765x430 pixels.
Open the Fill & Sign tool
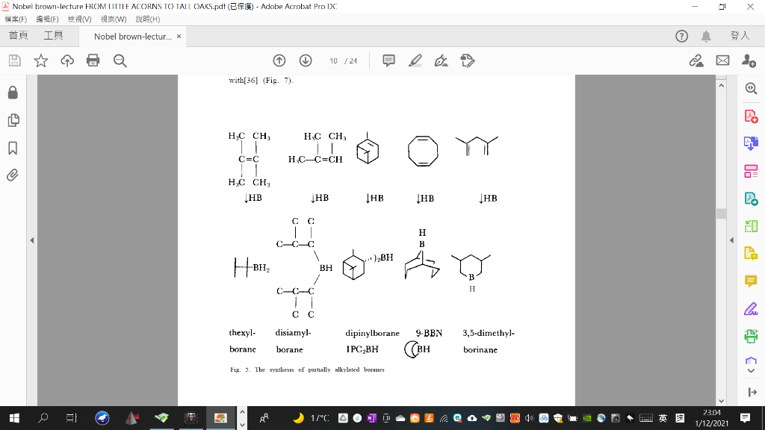[751, 308]
